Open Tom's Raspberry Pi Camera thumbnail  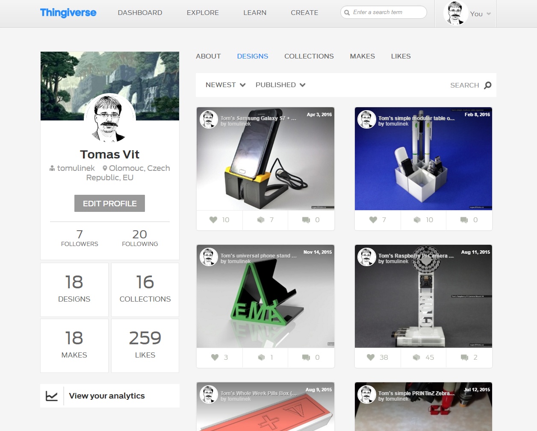pos(423,296)
